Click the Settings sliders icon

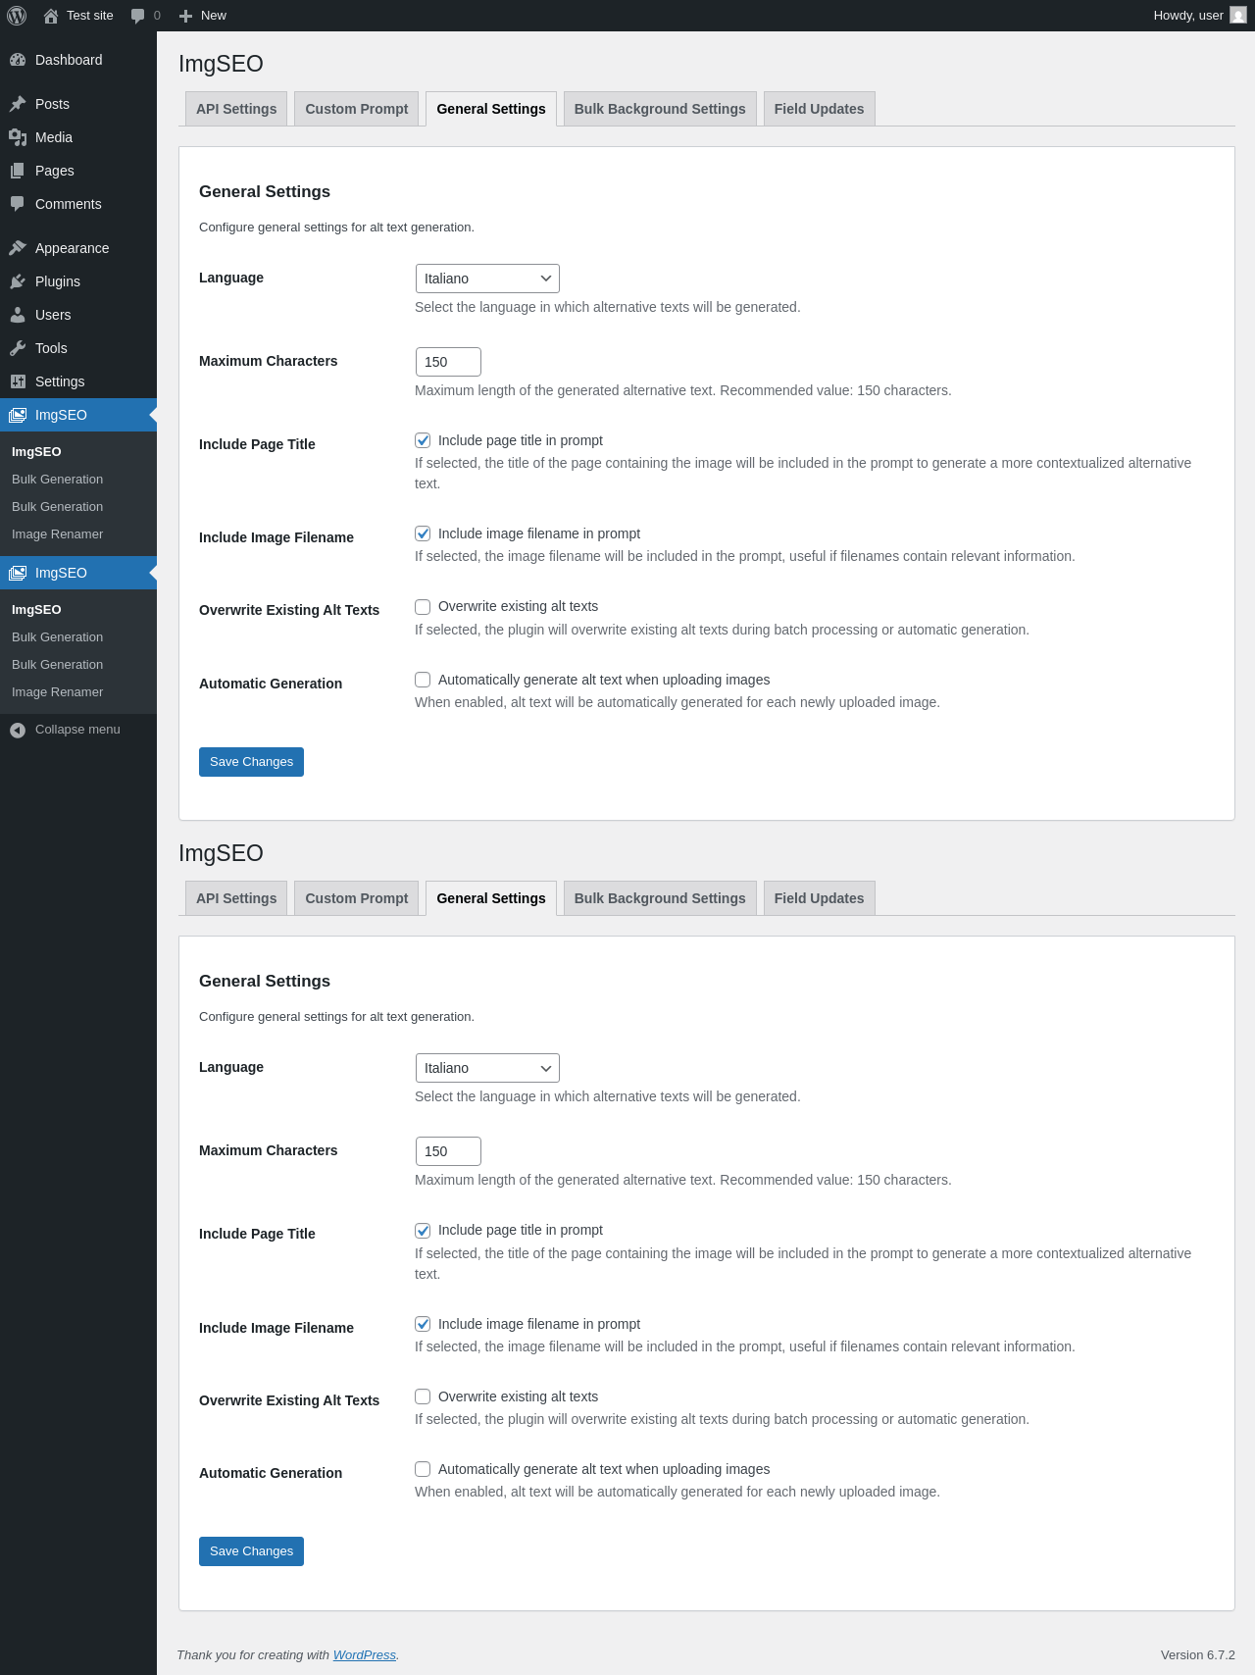(18, 381)
